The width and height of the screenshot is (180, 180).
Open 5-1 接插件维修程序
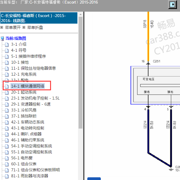pyautogui.click(x=28, y=56)
